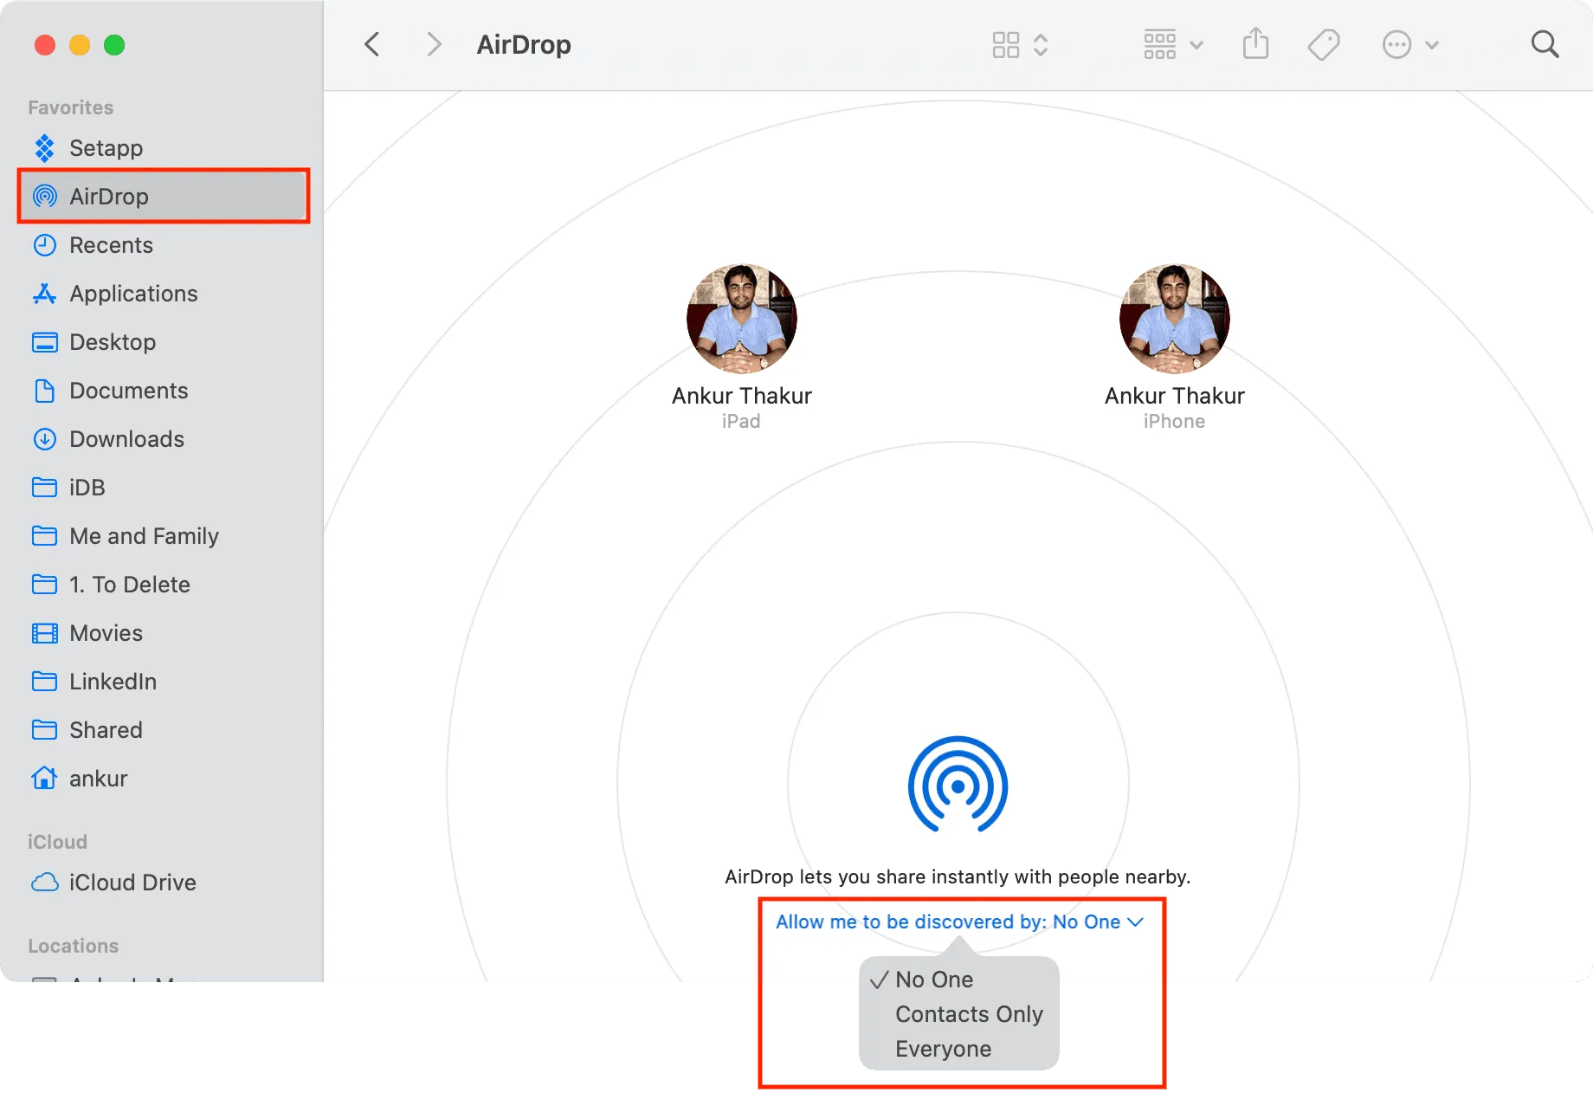The width and height of the screenshot is (1593, 1093).
Task: Click the Shared folder icon
Action: pyautogui.click(x=44, y=730)
